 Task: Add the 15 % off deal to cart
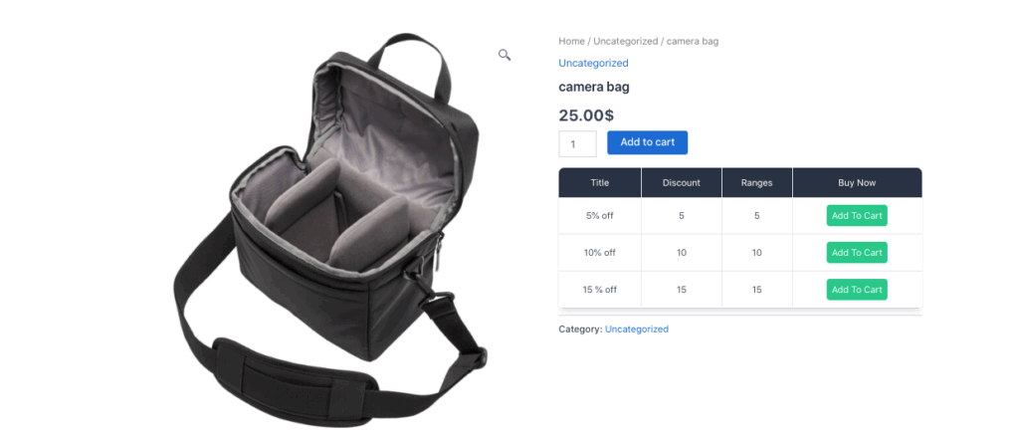click(x=857, y=290)
